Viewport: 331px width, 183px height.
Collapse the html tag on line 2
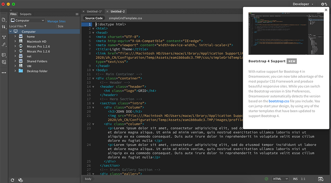pyautogui.click(x=93, y=29)
